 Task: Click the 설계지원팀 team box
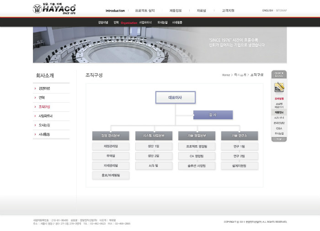tap(240, 165)
